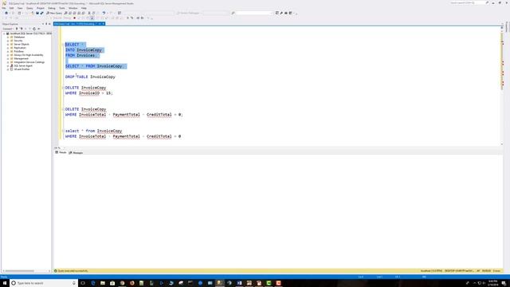Open the Connect dropdown in Object Explorer
Image resolution: width=510 pixels, height=287 pixels.
pyautogui.click(x=8, y=29)
